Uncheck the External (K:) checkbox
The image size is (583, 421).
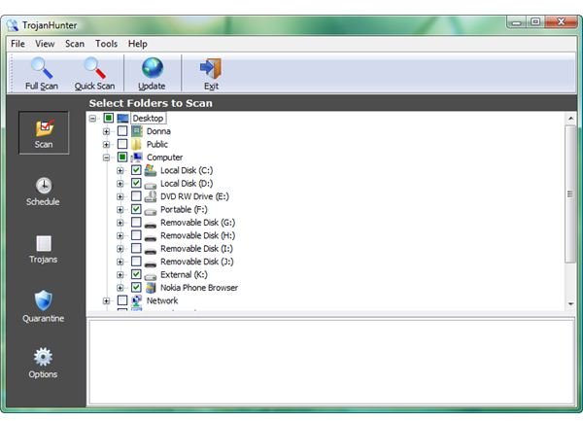[x=136, y=274]
